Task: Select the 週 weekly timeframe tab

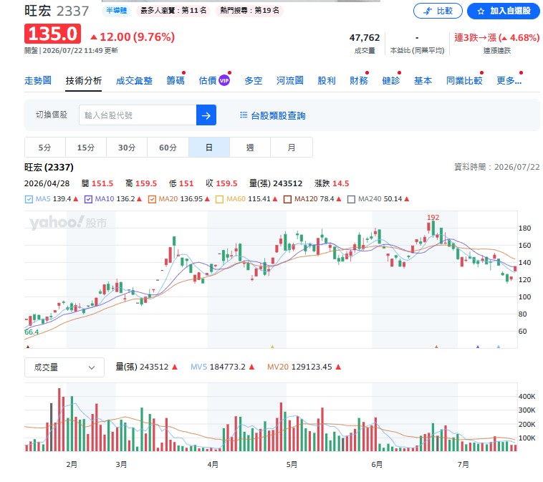Action: 250,148
